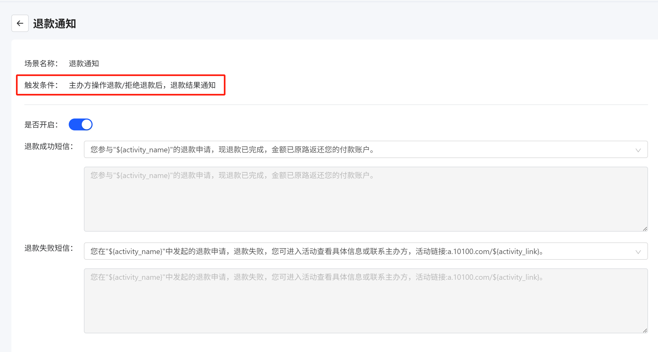658x352 pixels.
Task: Click the 退款通知 scene name value
Action: coord(84,64)
